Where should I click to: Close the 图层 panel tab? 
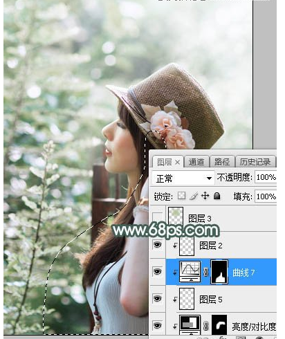pyautogui.click(x=177, y=163)
